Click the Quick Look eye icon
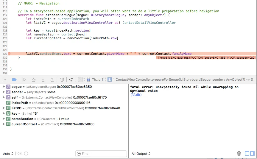The width and height of the screenshot is (257, 159). 20,154
